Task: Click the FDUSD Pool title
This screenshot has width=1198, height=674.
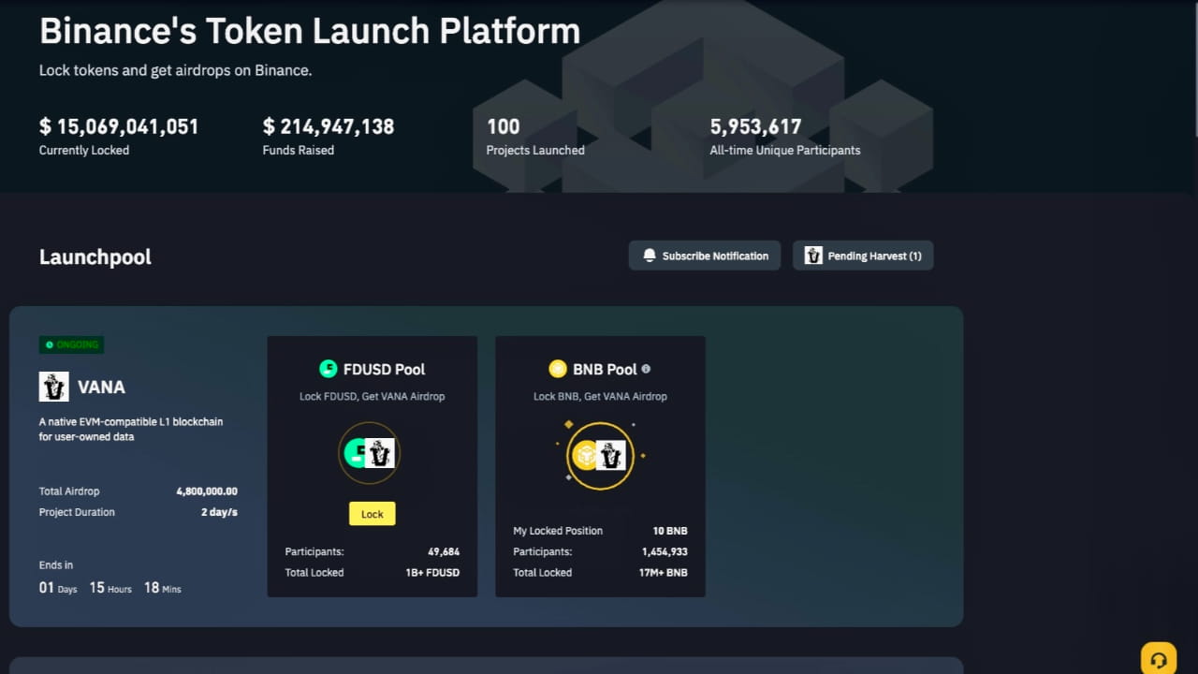Action: [x=384, y=370]
